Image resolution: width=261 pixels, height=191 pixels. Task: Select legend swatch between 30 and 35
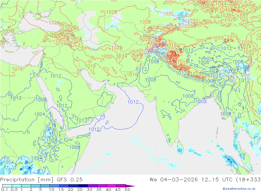[x=93, y=186]
